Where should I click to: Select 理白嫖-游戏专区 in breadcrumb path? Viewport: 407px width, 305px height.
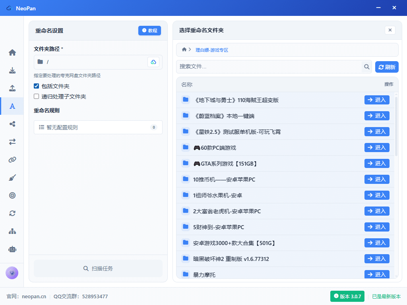pyautogui.click(x=211, y=50)
